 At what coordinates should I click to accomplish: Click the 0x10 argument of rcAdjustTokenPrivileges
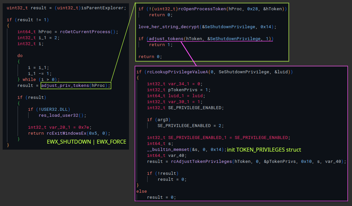[306, 162]
